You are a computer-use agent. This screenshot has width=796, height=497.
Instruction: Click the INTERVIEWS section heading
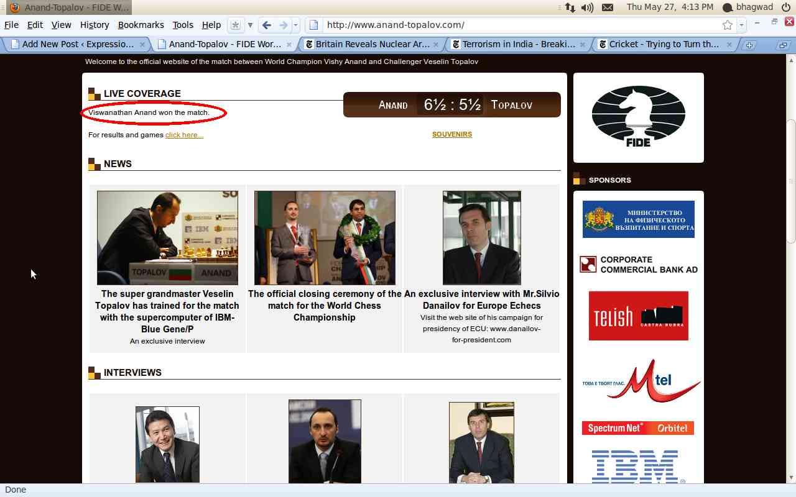(x=132, y=373)
